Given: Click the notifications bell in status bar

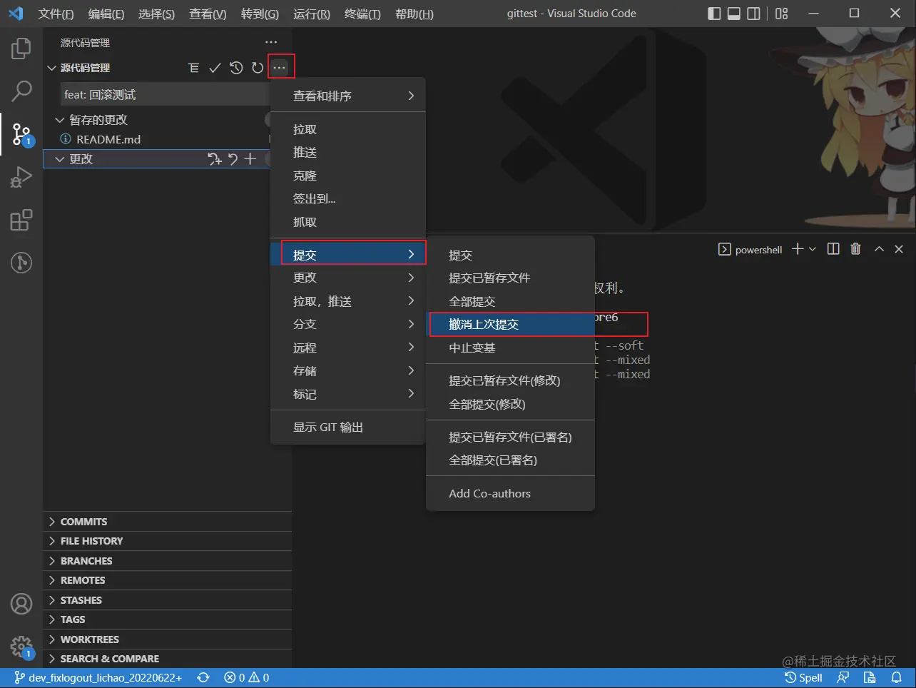Looking at the screenshot, I should click(x=897, y=677).
